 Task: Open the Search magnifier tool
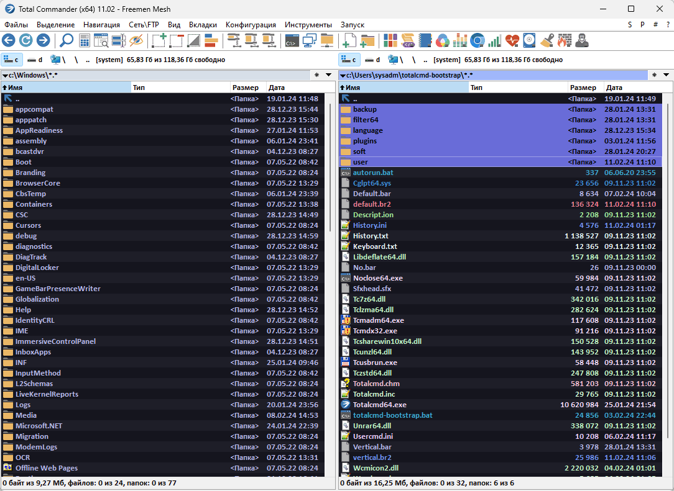(66, 41)
